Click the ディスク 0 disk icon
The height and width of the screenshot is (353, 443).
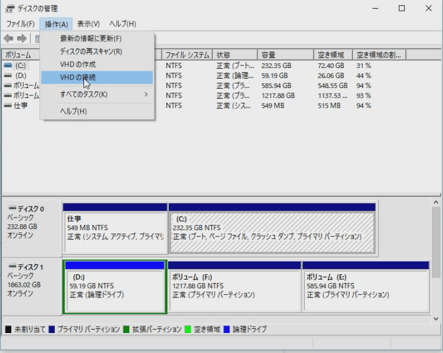point(12,208)
